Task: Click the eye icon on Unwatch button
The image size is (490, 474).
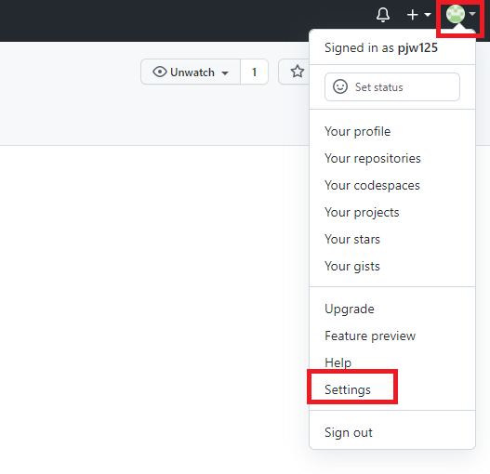Action: coord(160,72)
